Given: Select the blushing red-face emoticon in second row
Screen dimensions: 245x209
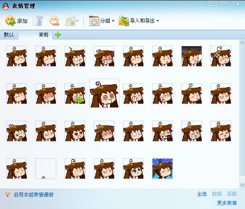Looking at the screenshot, I should tap(46, 94).
